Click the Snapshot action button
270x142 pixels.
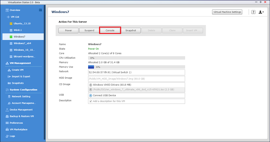(131, 31)
